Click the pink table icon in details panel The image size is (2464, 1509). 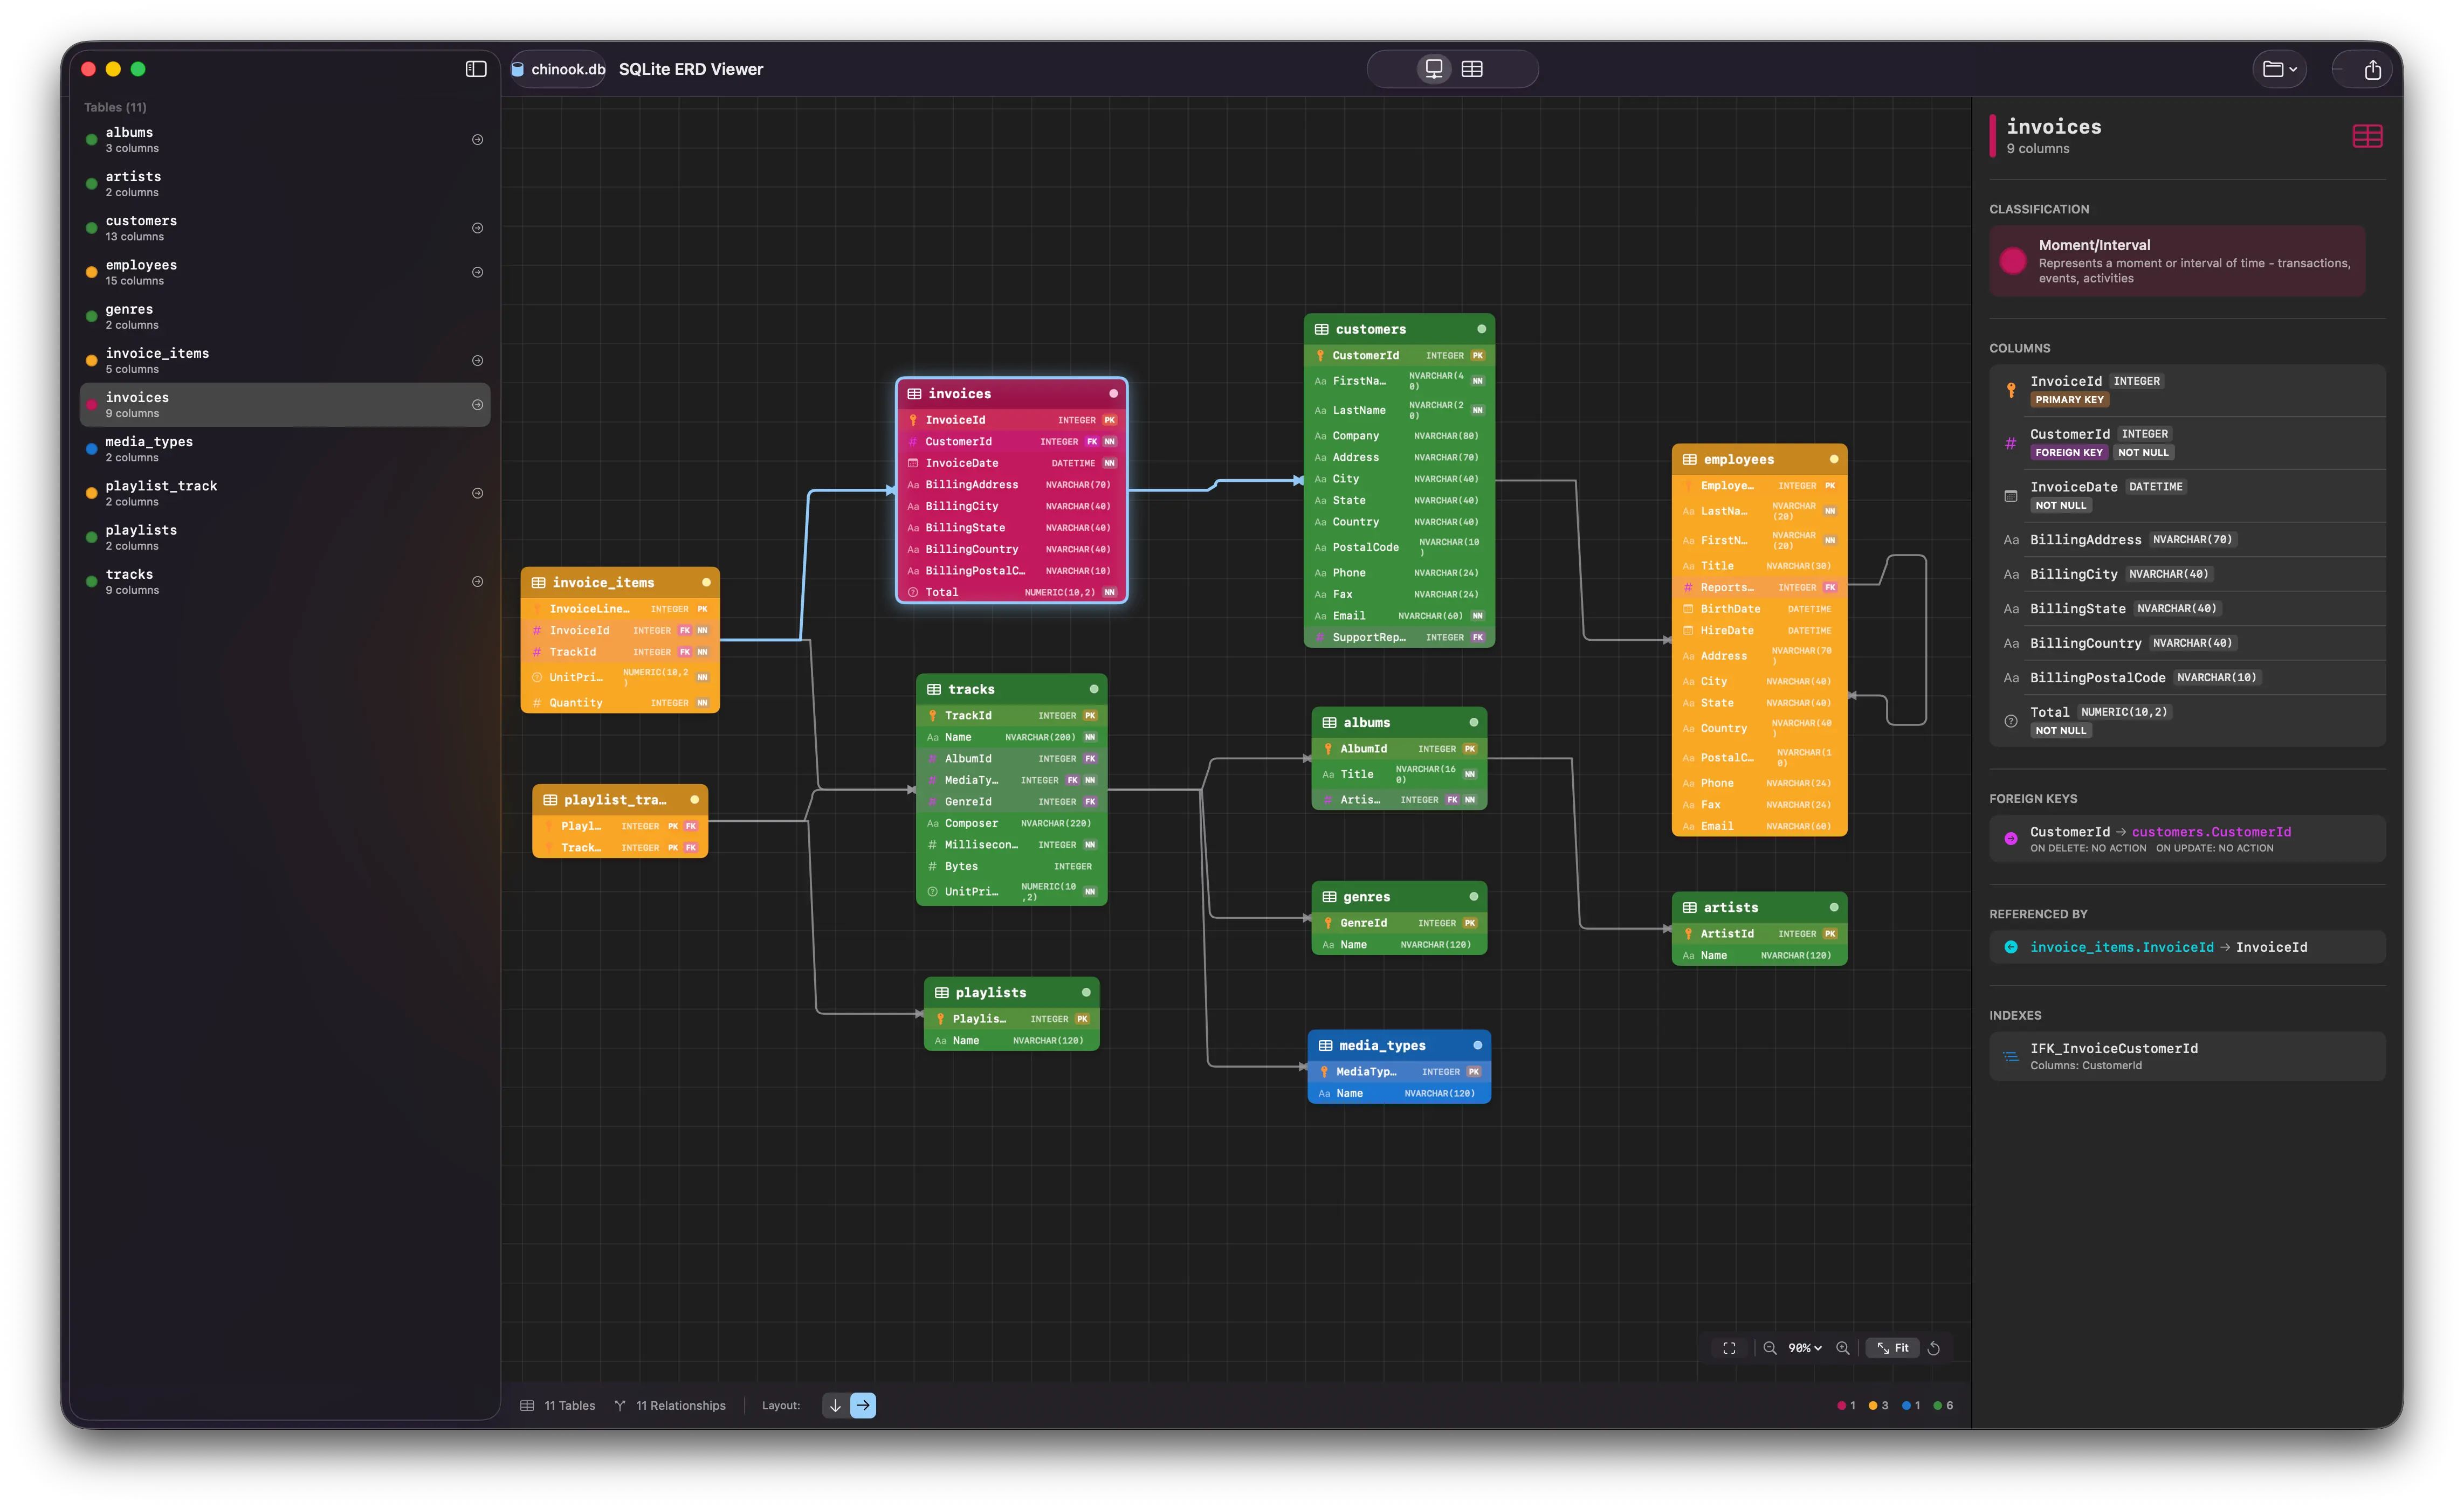tap(2367, 136)
